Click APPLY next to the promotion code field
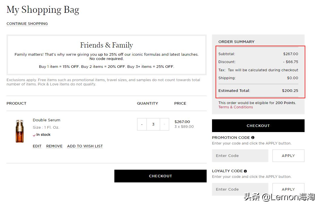Viewport: 321px width, 207px height. (x=288, y=156)
